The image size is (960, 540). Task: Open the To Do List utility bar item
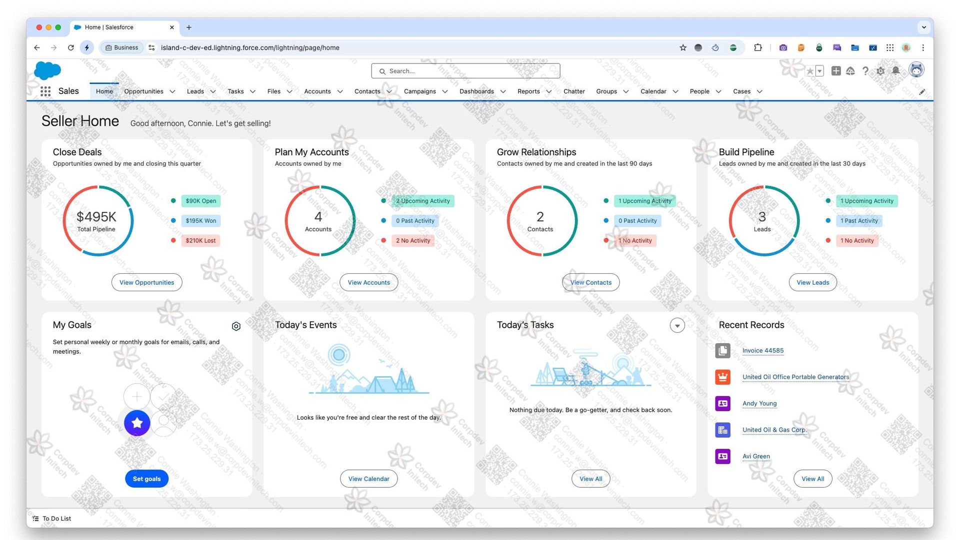(x=52, y=519)
